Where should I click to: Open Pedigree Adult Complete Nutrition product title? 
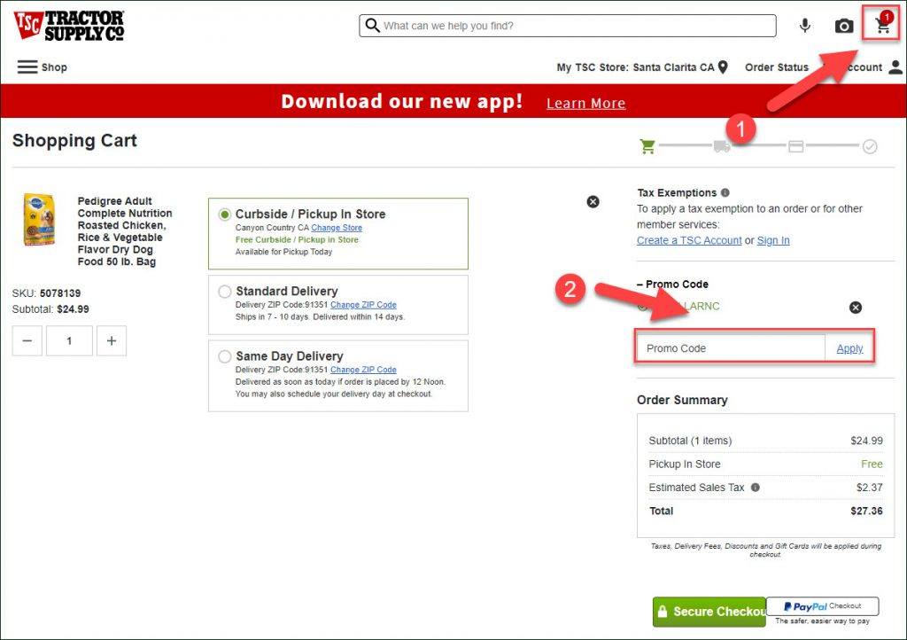(124, 230)
